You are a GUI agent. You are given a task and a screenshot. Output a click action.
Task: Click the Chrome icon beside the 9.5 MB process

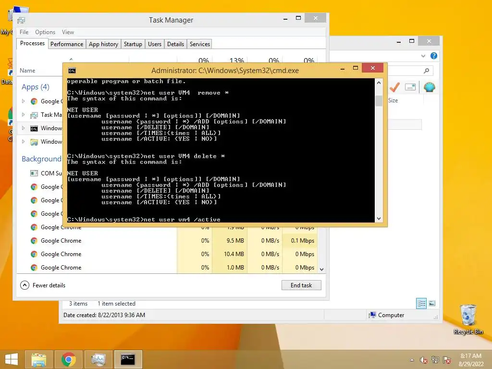pyautogui.click(x=34, y=241)
